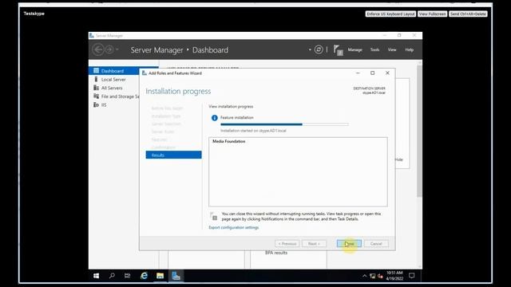Open File Explorer from the taskbar
The width and height of the screenshot is (511, 287).
pos(160,276)
